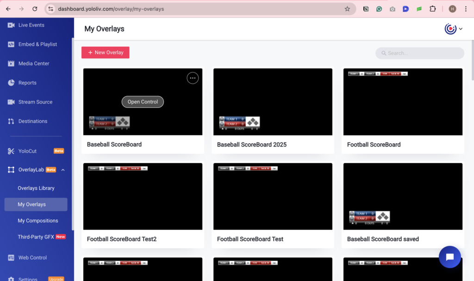Open the Embed & Playlist section
The image size is (474, 281).
point(38,44)
